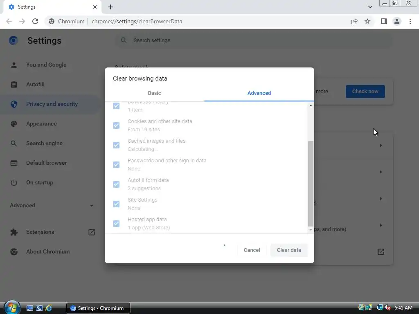Uncheck Download history checkbox
Image resolution: width=419 pixels, height=314 pixels.
(x=116, y=106)
